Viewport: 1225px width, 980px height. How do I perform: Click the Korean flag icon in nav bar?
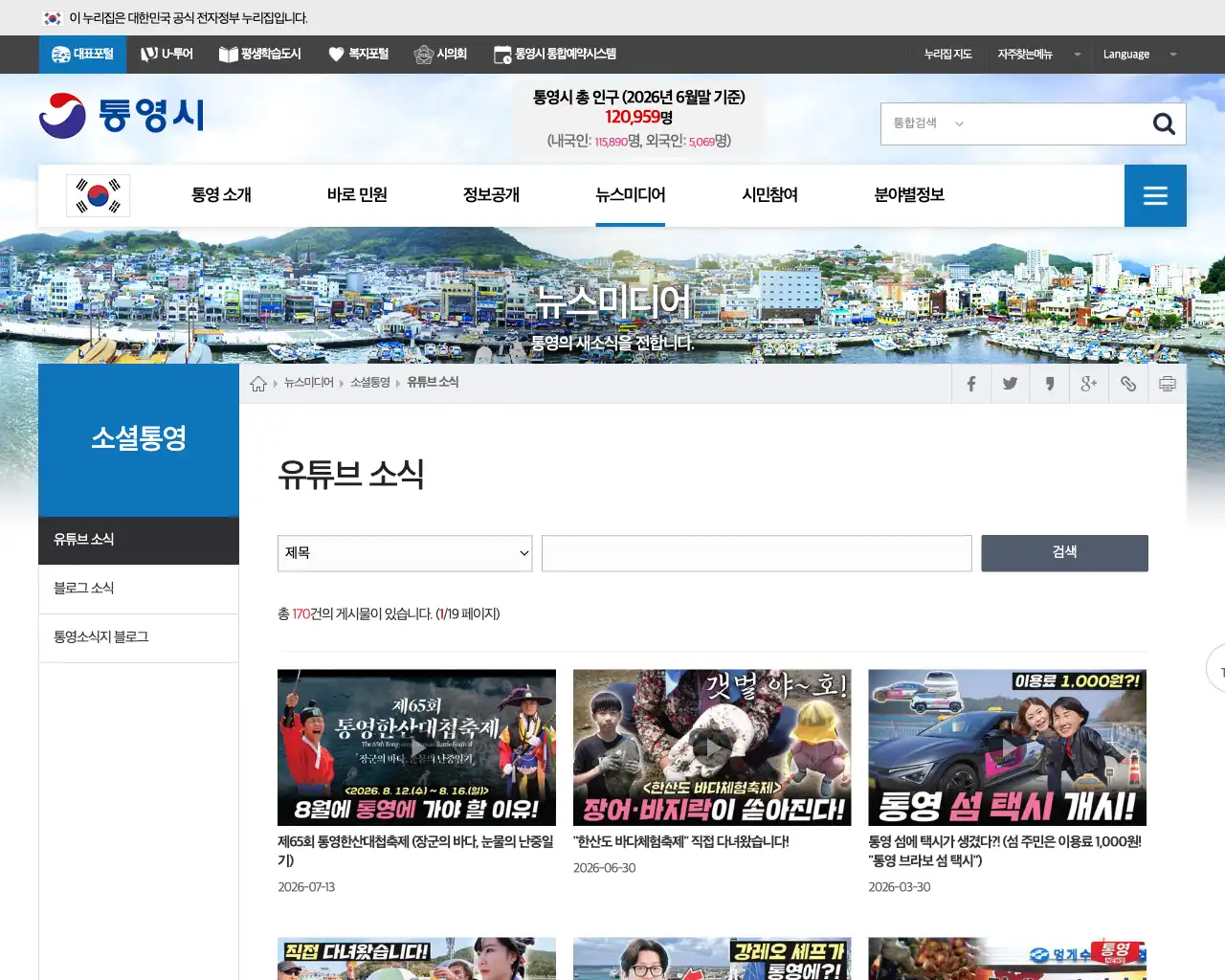pyautogui.click(x=98, y=195)
